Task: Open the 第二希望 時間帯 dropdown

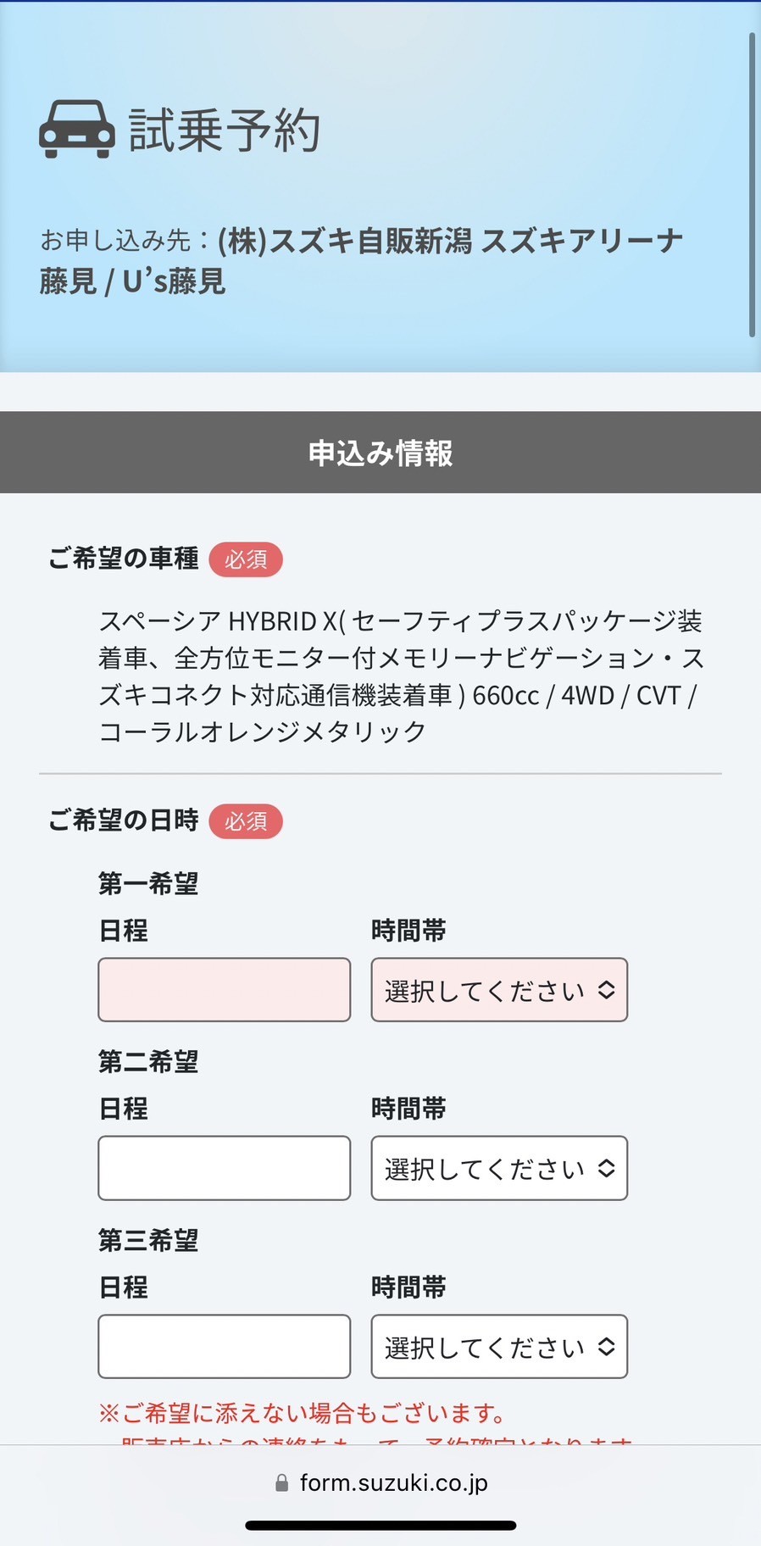Action: pos(499,1168)
